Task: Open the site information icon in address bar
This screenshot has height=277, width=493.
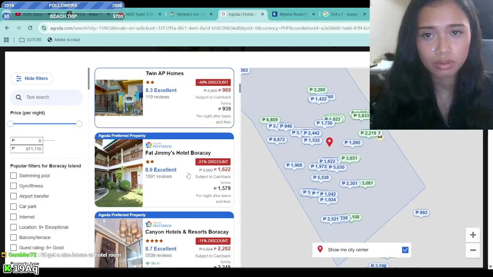Action: pos(44,28)
